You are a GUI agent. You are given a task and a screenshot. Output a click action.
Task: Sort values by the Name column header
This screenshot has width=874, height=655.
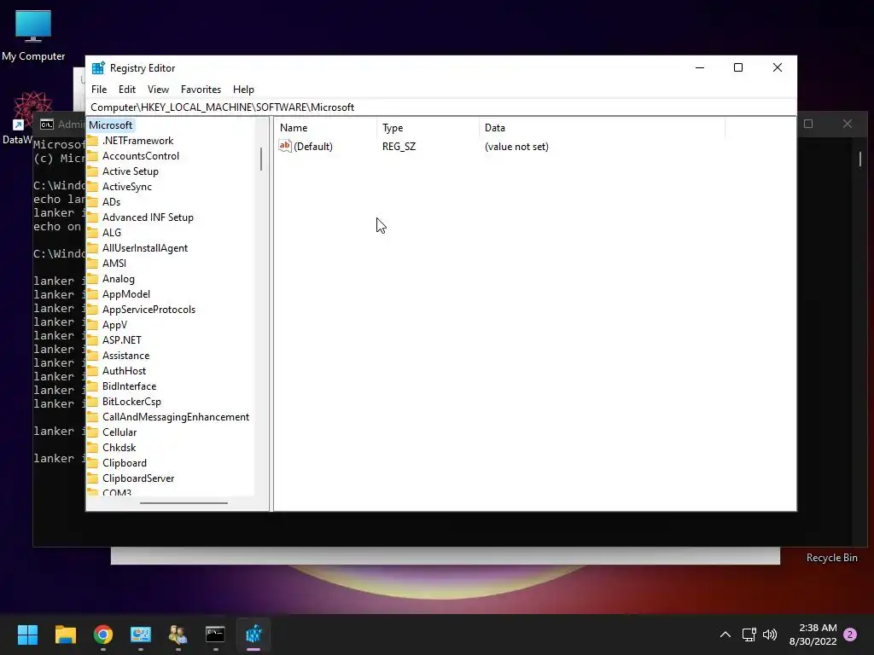click(325, 128)
